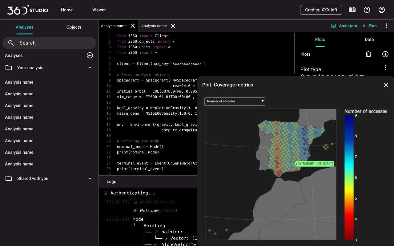Delete plot using trash icon

coord(368,54)
